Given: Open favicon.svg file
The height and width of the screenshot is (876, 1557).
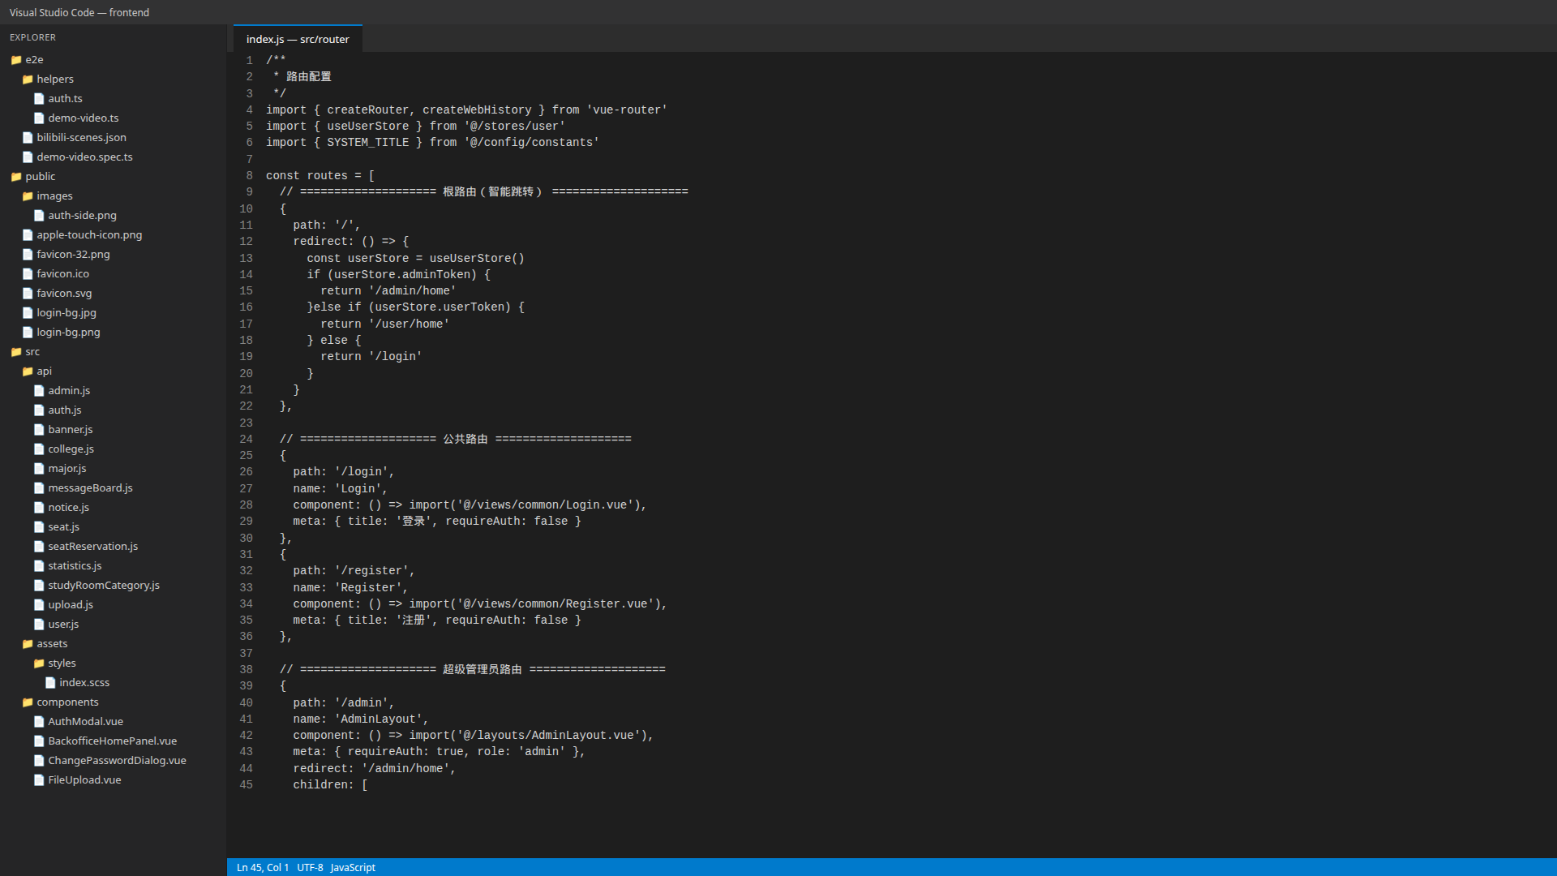Looking at the screenshot, I should (113, 294).
